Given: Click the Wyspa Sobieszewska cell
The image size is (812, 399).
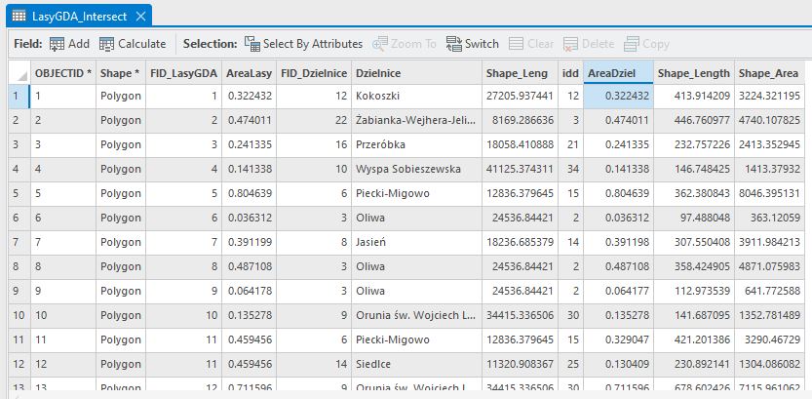Looking at the screenshot, I should (415, 169).
